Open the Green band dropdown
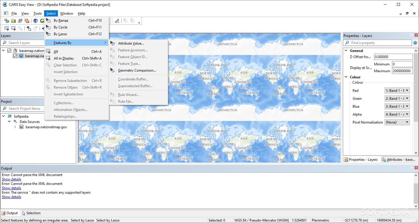This screenshot has width=419, height=223. coord(397,99)
